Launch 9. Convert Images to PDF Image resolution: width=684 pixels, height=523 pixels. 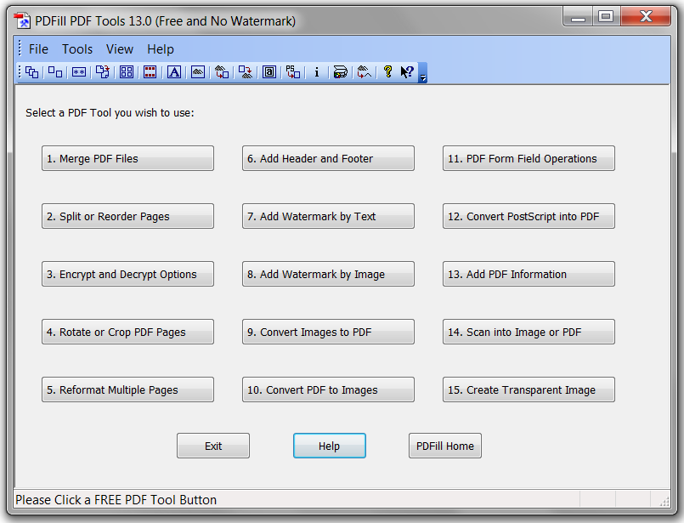click(x=328, y=332)
